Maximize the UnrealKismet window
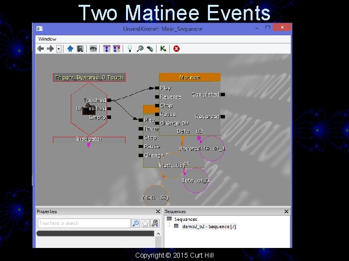The height and width of the screenshot is (261, 349). coord(268,28)
